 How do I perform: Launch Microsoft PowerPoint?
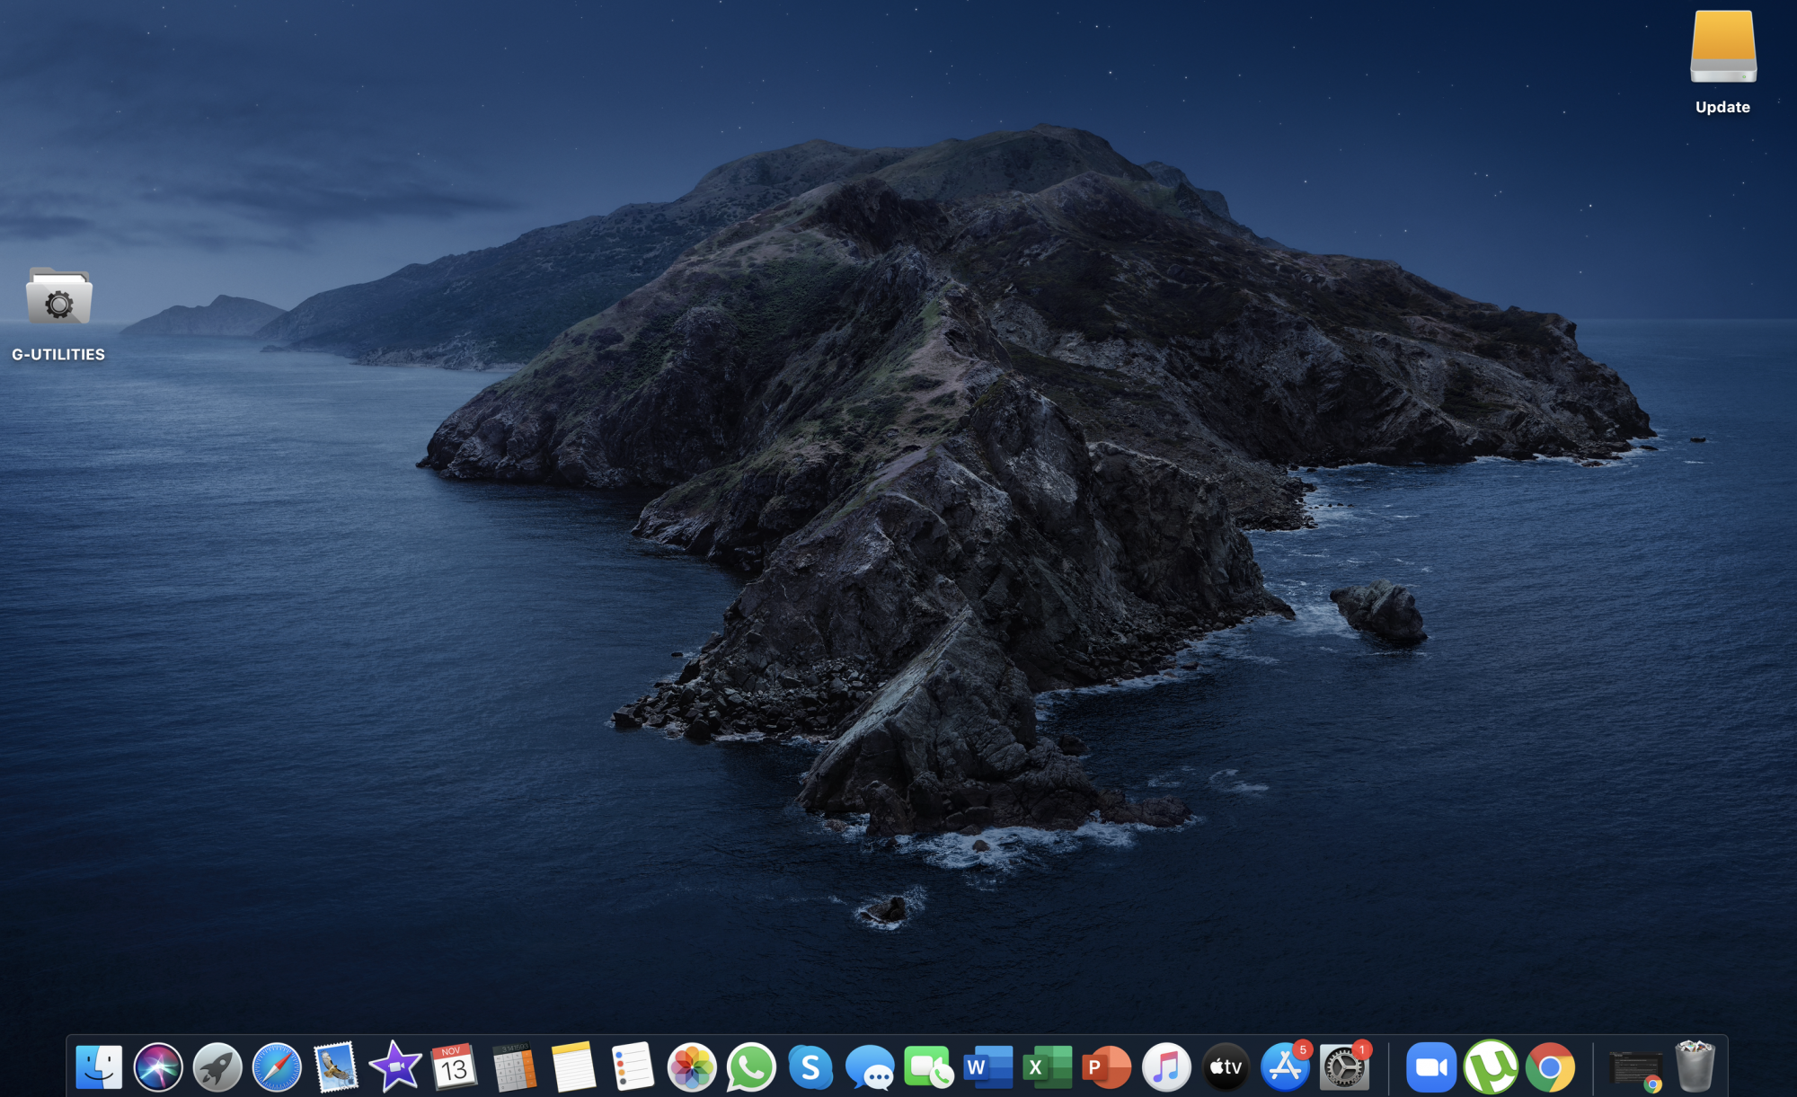1106,1067
